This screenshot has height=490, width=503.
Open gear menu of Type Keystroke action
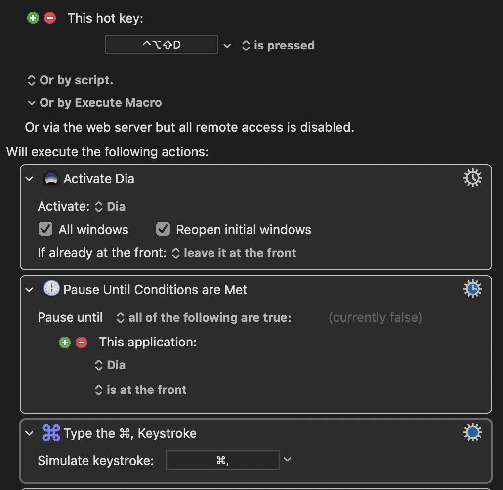[472, 433]
